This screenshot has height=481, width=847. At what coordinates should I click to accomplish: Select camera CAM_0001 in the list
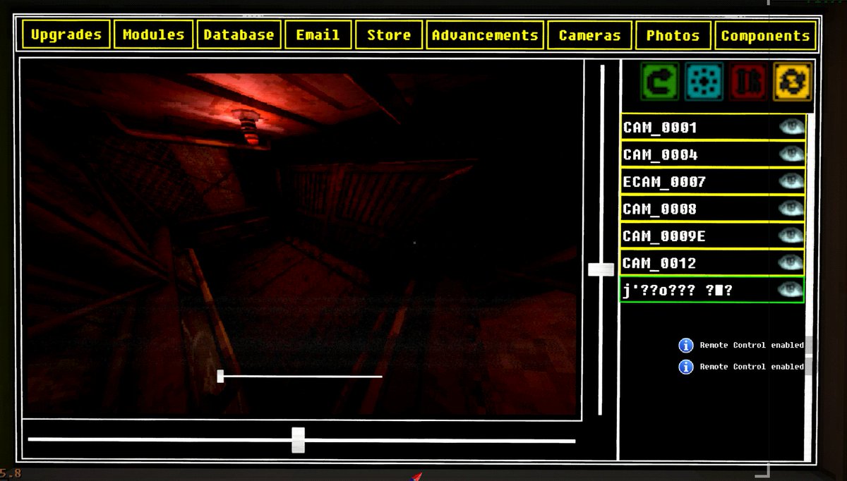[x=712, y=128]
